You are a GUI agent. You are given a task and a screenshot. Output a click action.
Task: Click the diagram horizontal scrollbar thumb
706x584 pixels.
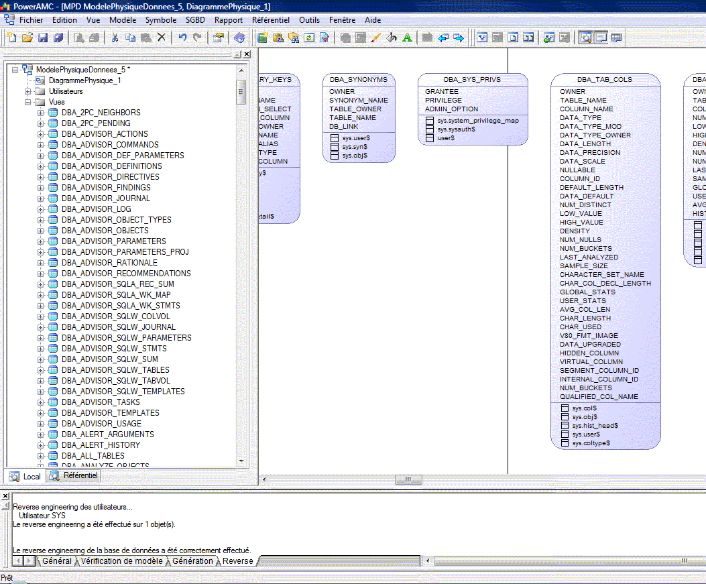pos(408,479)
